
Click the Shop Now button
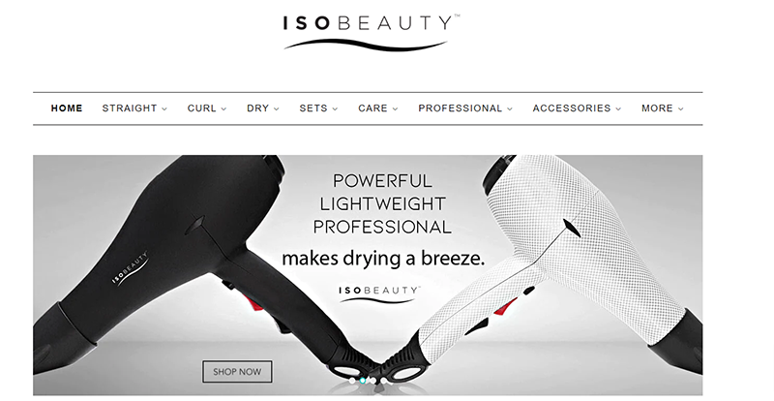[237, 371]
